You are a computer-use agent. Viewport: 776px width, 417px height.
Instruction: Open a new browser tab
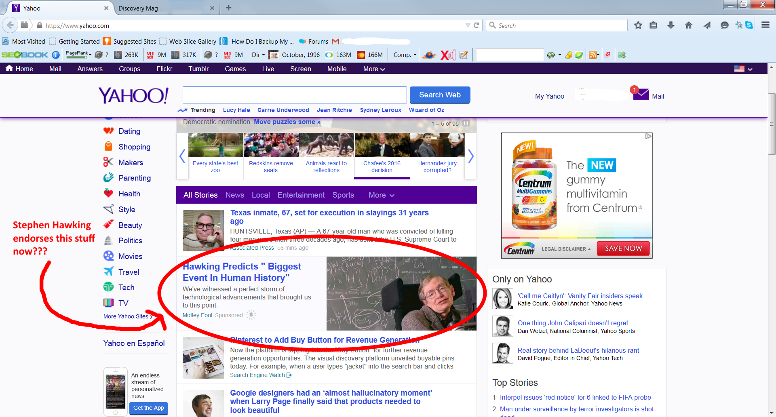pos(229,8)
